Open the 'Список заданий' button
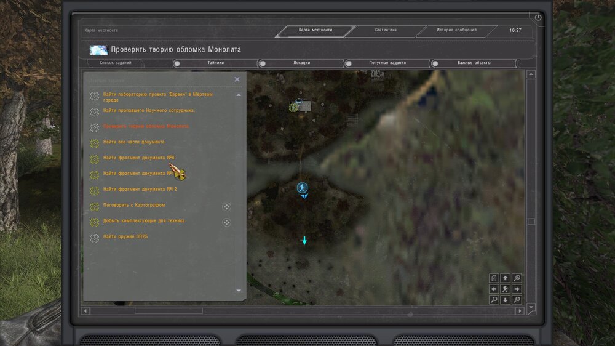This screenshot has height=346, width=615. (116, 63)
